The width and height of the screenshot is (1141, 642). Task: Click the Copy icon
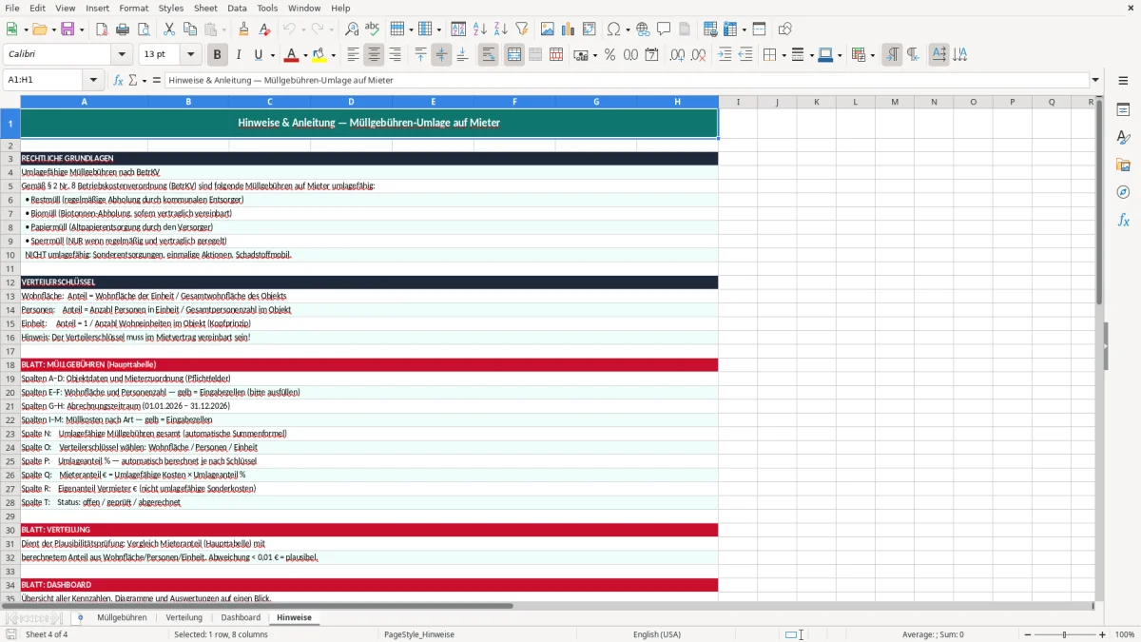188,29
